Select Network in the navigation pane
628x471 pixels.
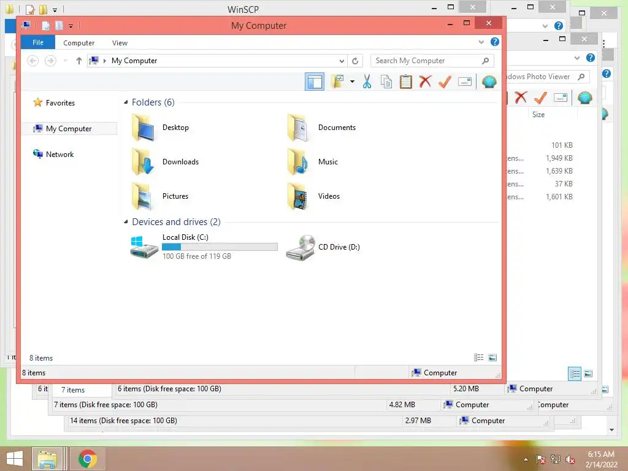pos(53,154)
